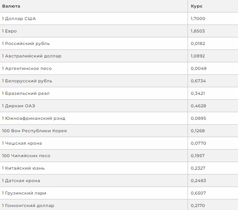
Task: Select the "1 Евро" currency cell
Action: tap(9, 31)
